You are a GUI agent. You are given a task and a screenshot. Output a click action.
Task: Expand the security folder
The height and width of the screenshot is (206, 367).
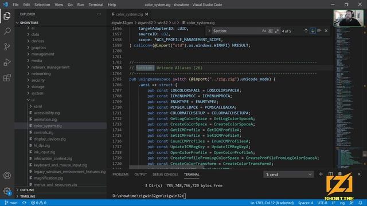click(x=61, y=80)
